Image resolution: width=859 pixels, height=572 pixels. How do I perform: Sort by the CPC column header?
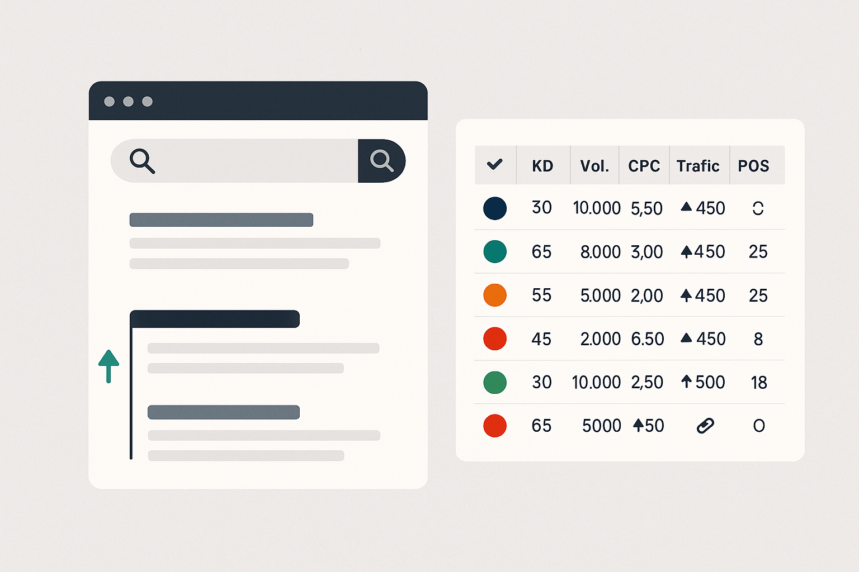click(644, 166)
